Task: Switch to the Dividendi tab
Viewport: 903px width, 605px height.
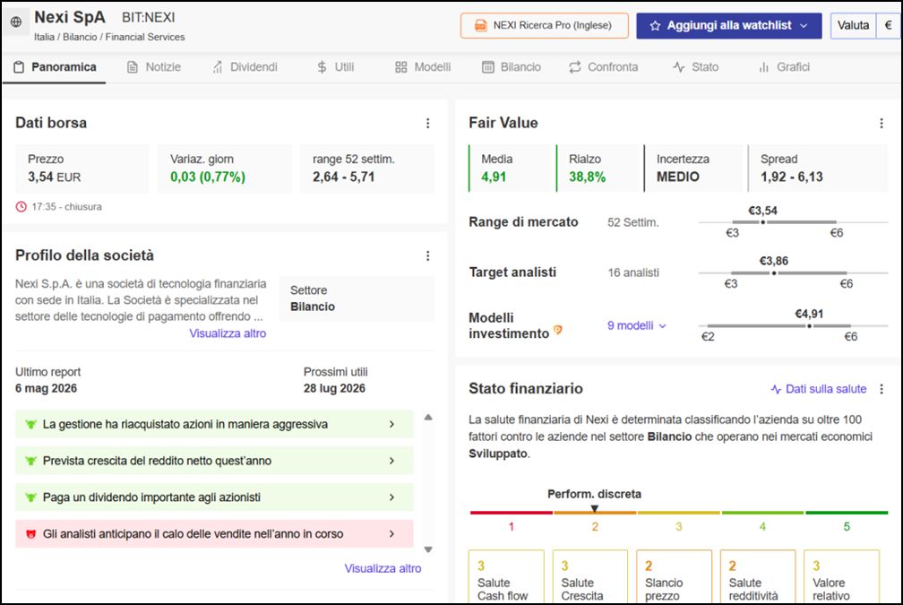Action: point(245,67)
